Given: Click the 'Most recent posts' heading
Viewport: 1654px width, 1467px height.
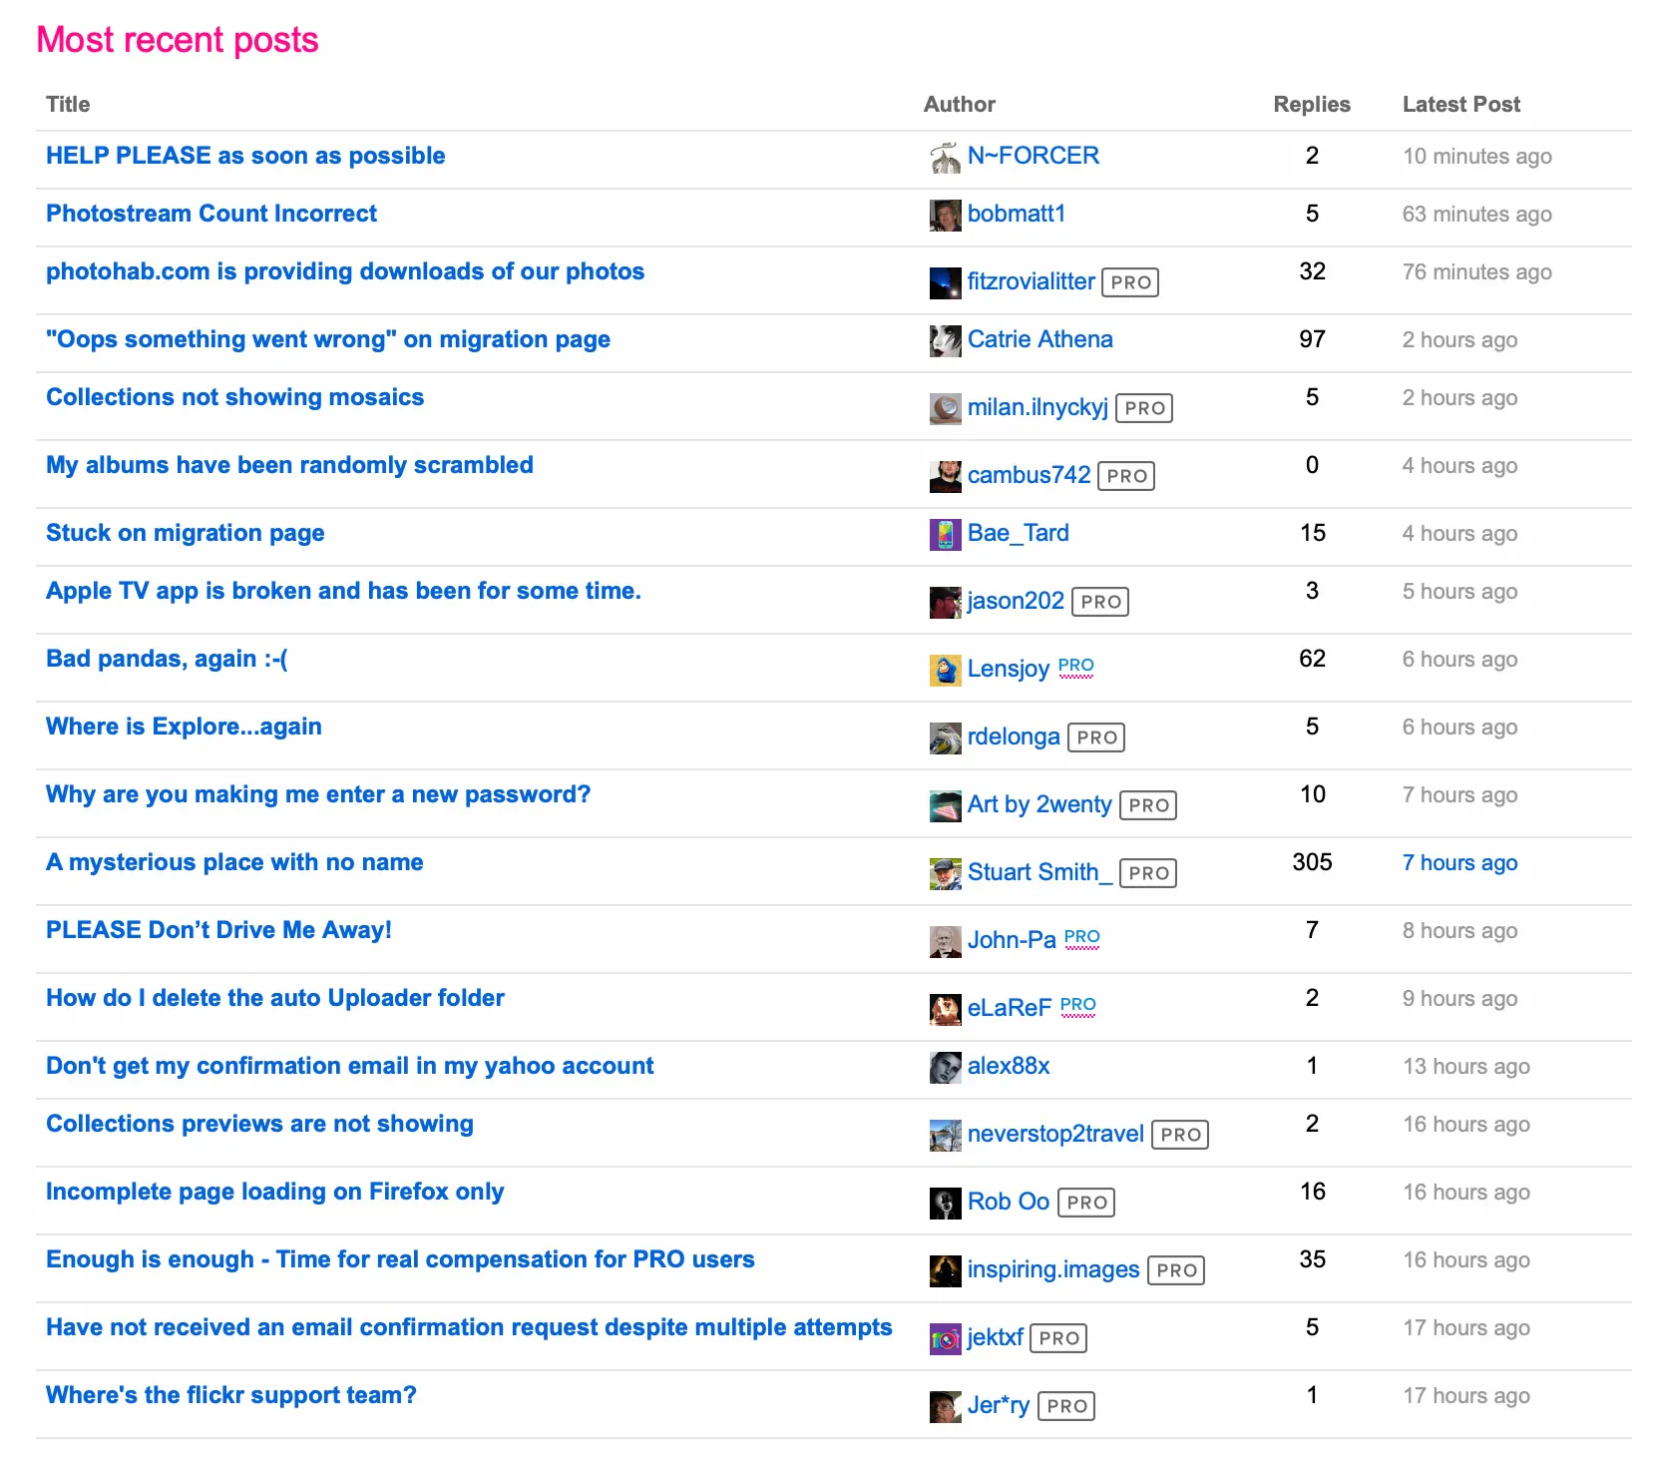Looking at the screenshot, I should [x=178, y=40].
